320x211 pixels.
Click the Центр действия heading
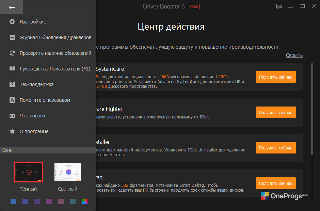171,27
